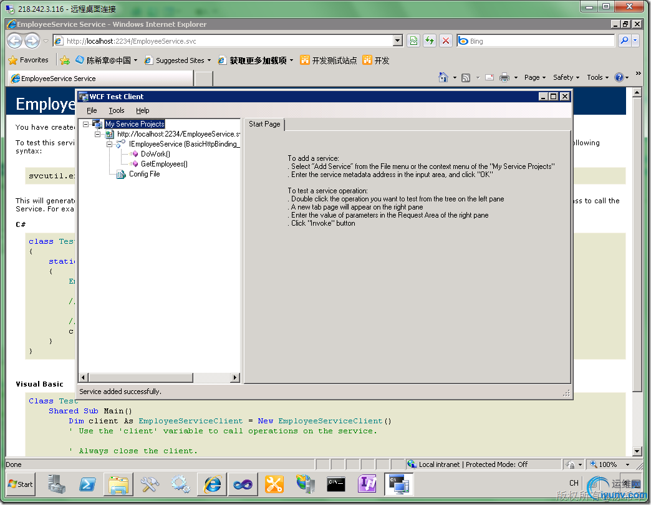This screenshot has width=651, height=505.
Task: Click the blue Help question mark icon
Action: coord(619,77)
